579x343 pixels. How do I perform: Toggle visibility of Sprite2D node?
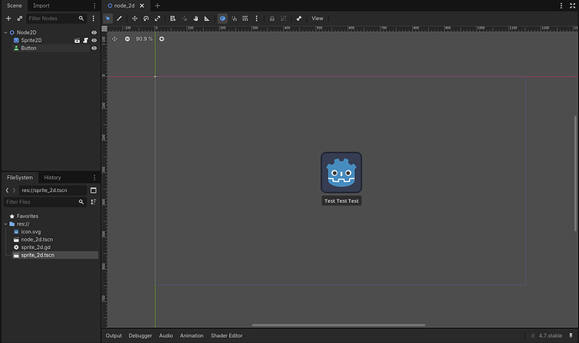pos(94,40)
